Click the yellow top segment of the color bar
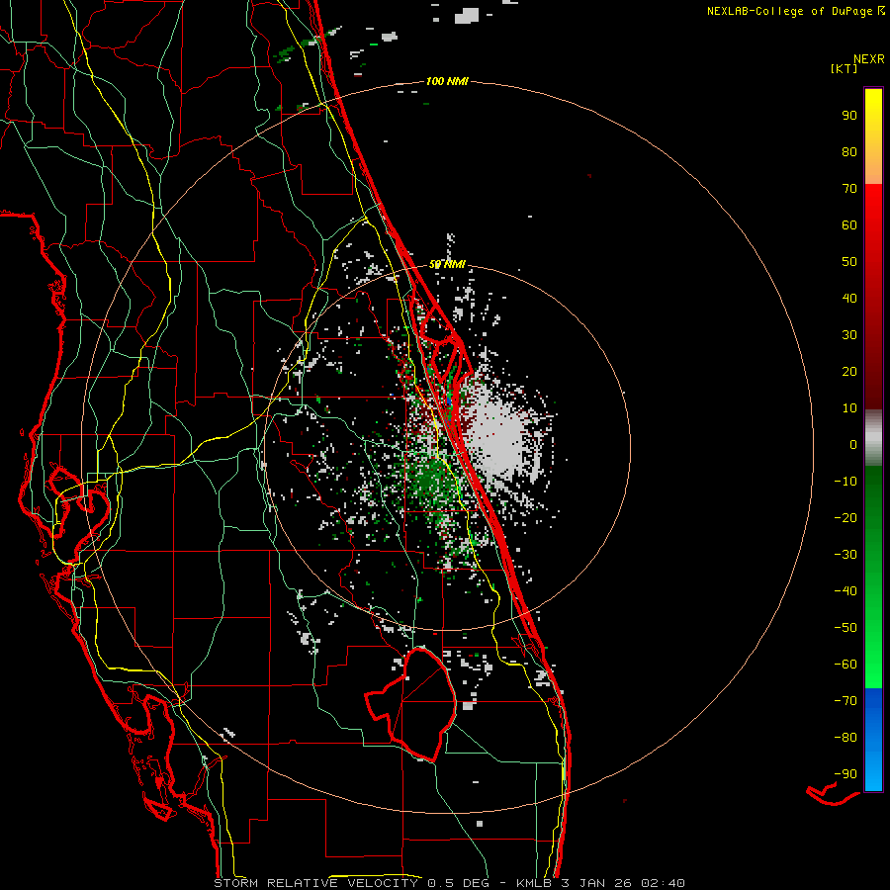 click(x=873, y=136)
